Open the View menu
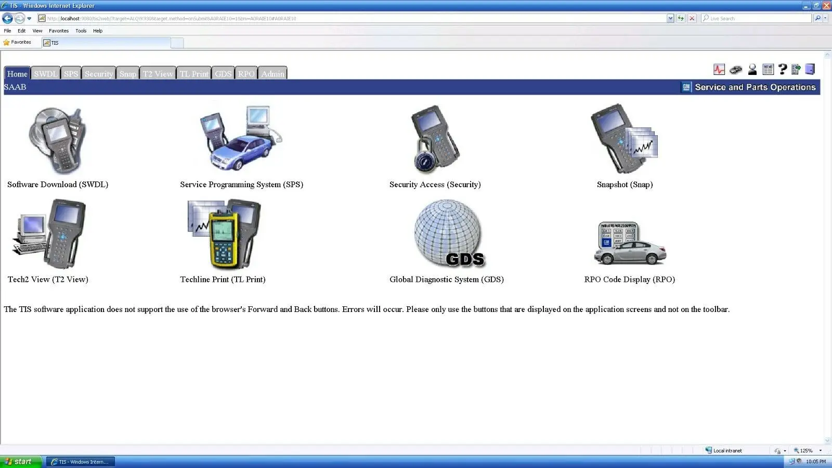The height and width of the screenshot is (468, 832). (37, 31)
